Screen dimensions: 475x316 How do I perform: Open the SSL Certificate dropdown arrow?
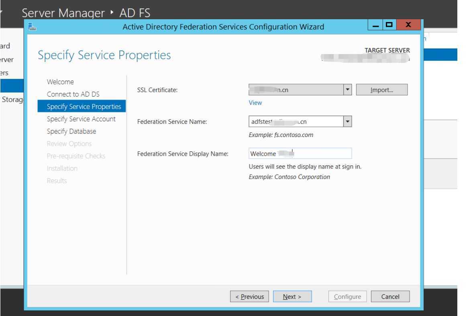347,90
